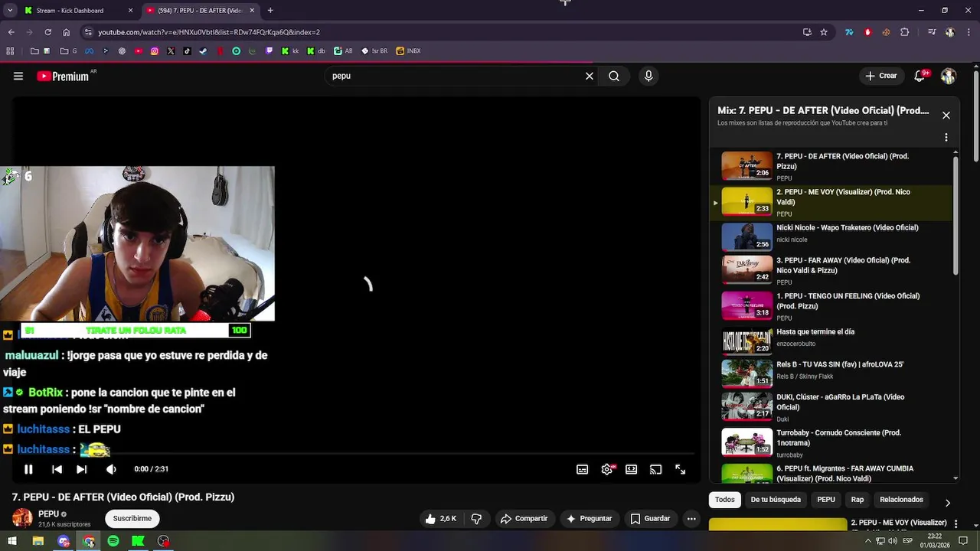The width and height of the screenshot is (980, 551).
Task: Select PEPU filter chip
Action: tap(826, 500)
